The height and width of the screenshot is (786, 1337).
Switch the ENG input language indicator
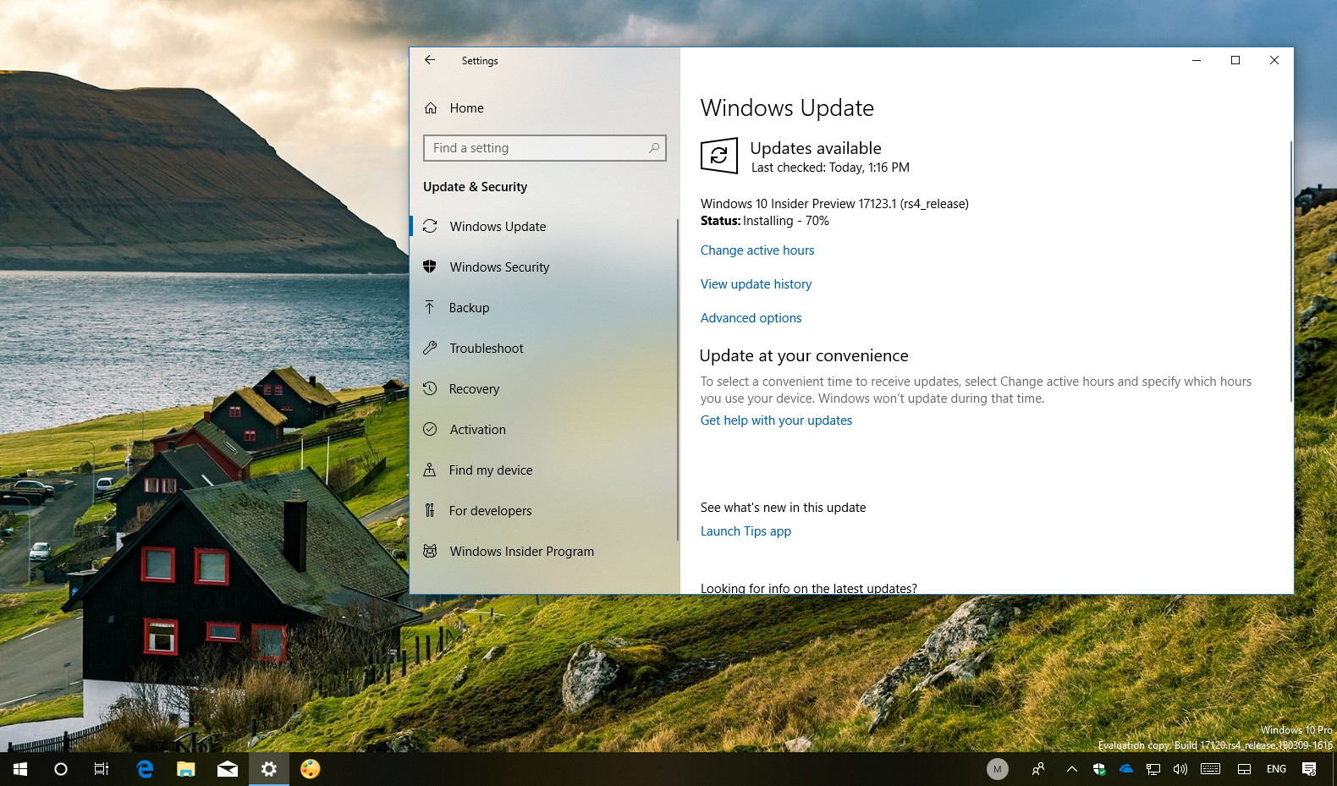pyautogui.click(x=1277, y=769)
